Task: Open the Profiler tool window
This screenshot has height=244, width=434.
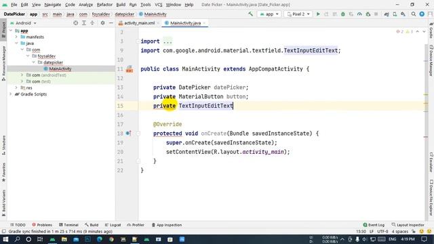Action: 136,225
